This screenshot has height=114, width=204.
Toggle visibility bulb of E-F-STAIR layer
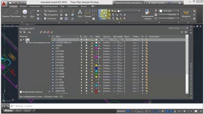[x=82, y=82]
